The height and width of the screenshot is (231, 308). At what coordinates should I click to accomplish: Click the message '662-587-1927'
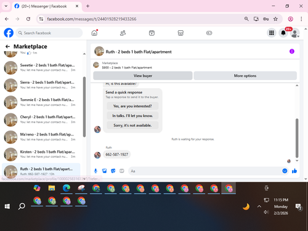(x=116, y=155)
